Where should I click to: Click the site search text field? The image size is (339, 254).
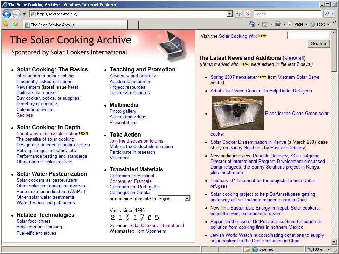click(x=308, y=35)
